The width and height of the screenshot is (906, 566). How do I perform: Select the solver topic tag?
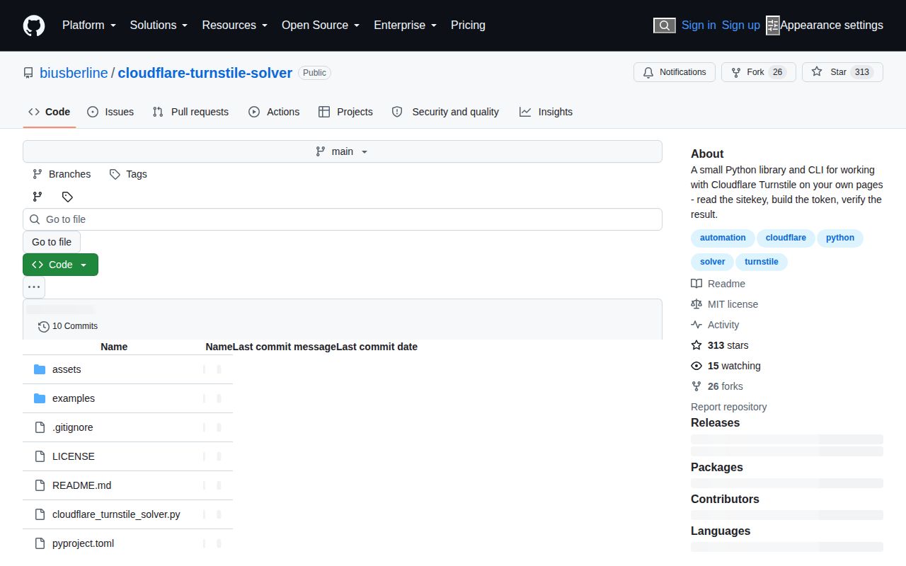pyautogui.click(x=713, y=262)
